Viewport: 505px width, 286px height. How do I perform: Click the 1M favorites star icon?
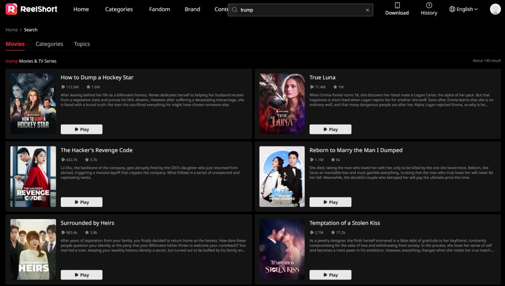click(x=335, y=87)
